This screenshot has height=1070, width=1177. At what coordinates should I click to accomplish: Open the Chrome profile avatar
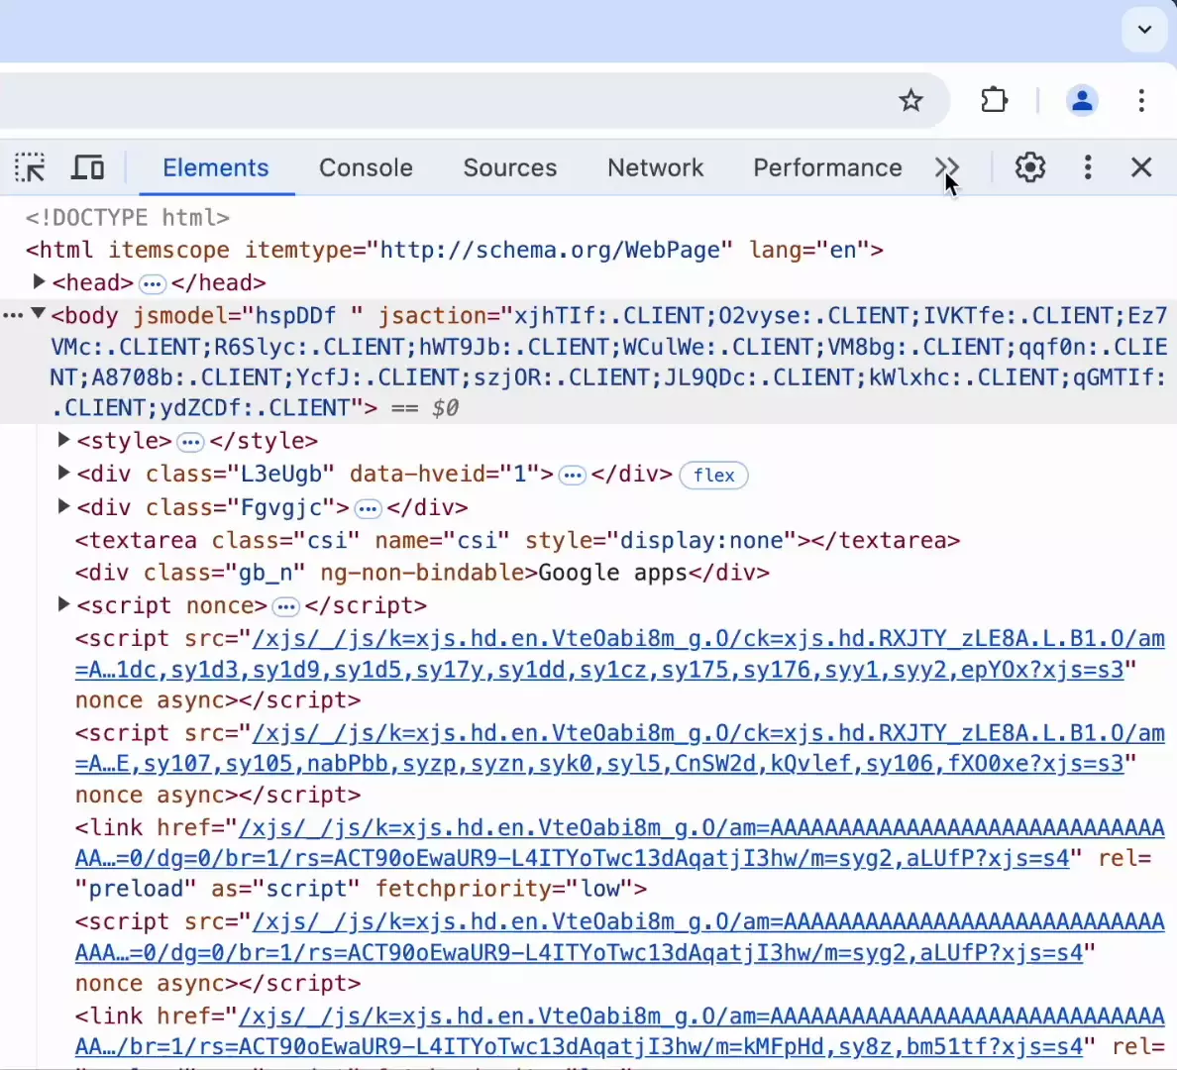click(1082, 100)
